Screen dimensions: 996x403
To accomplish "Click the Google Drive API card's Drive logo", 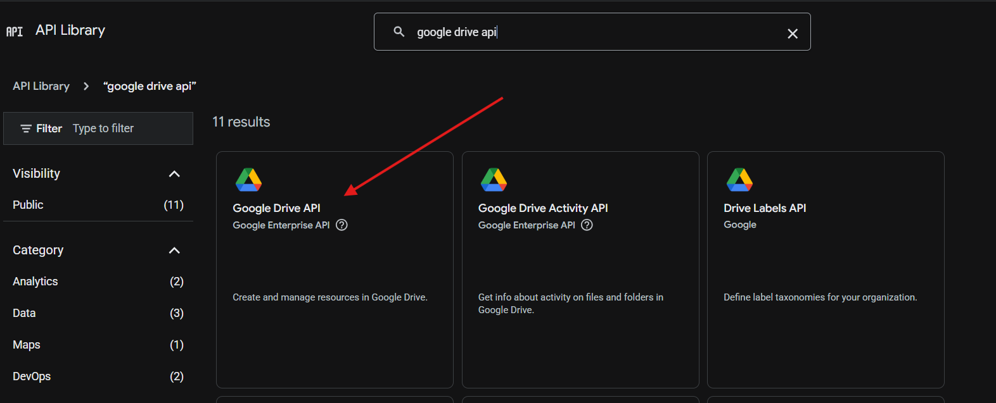I will (x=248, y=180).
